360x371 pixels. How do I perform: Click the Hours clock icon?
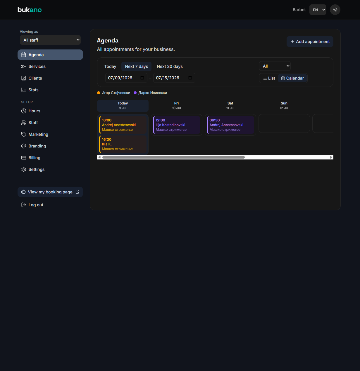pyautogui.click(x=24, y=111)
